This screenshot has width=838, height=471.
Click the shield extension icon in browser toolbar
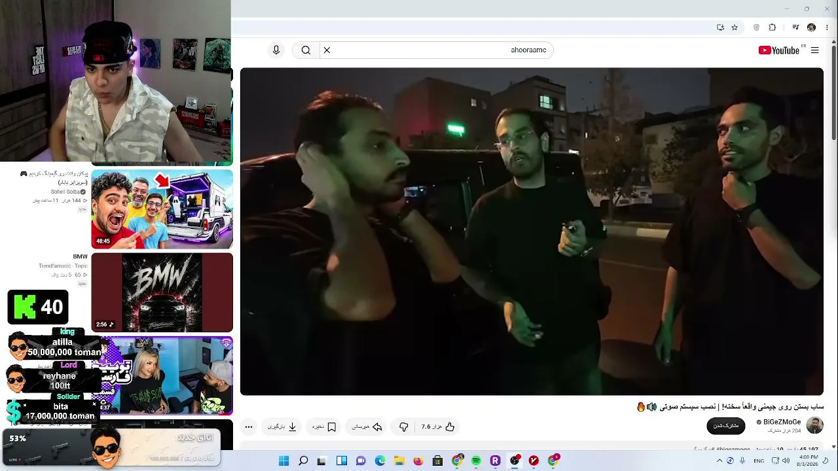coord(756,27)
